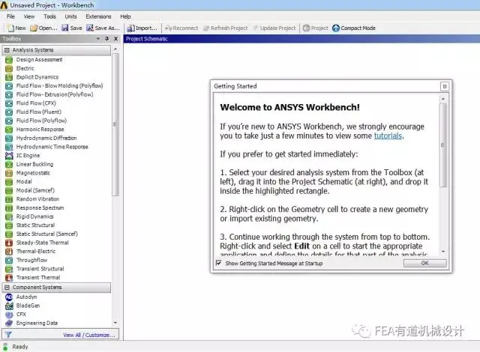The image size is (480, 352).
Task: Click the Design Assessment system icon
Action: (9, 60)
